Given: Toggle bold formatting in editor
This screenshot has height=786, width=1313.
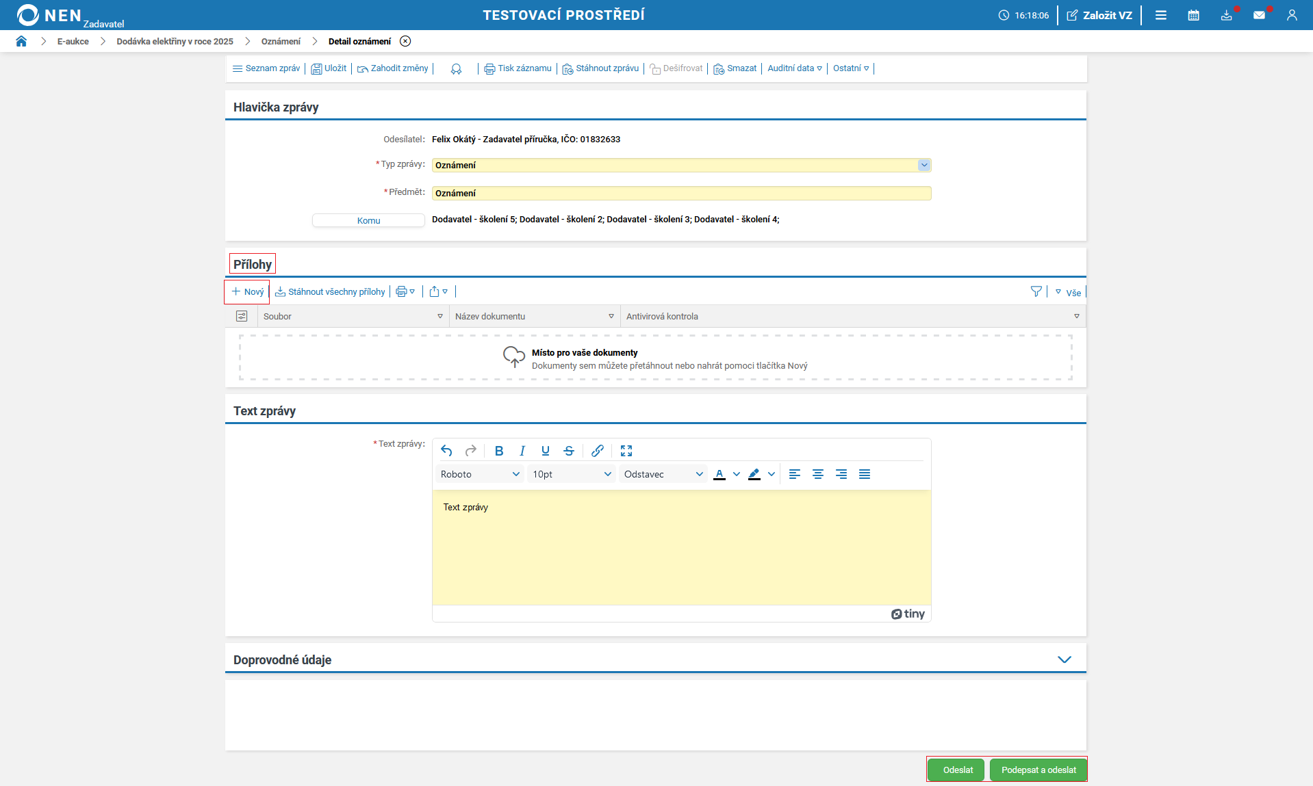Looking at the screenshot, I should (x=499, y=451).
